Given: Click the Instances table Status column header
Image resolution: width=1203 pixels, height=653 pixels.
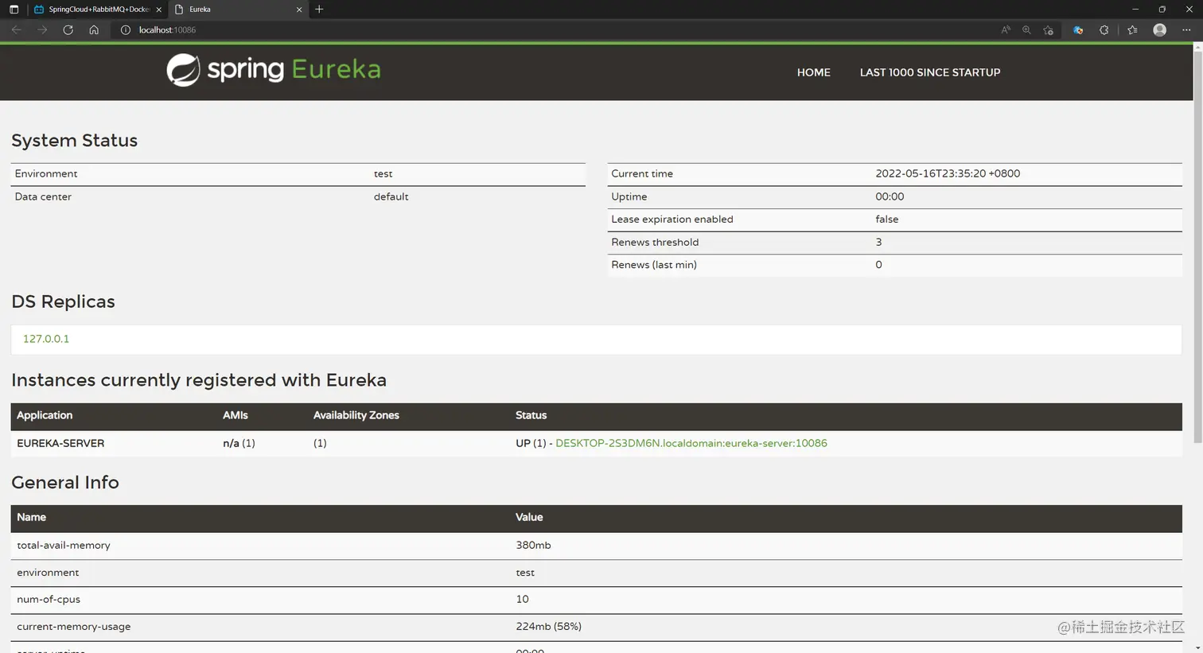Looking at the screenshot, I should (x=531, y=415).
